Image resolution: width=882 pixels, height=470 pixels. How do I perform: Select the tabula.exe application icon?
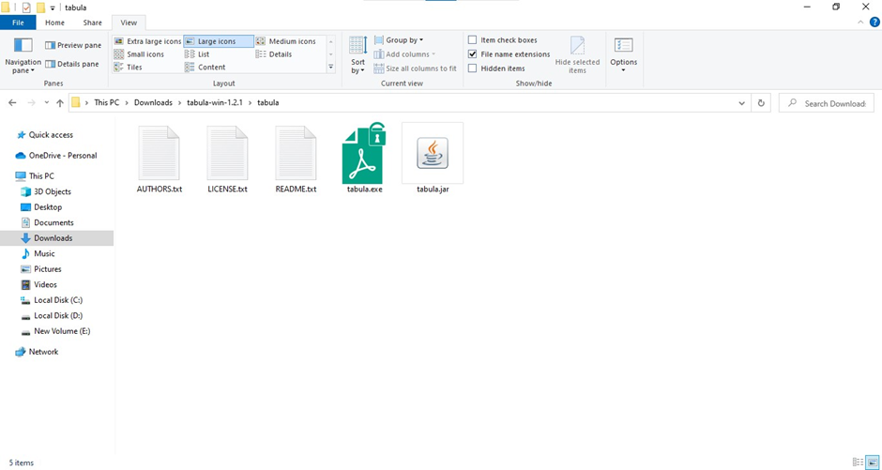click(364, 153)
